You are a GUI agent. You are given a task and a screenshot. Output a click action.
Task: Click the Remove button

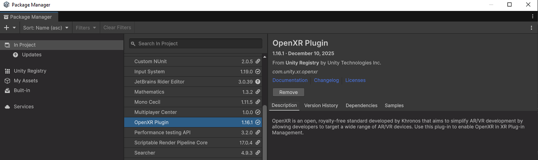click(x=288, y=92)
